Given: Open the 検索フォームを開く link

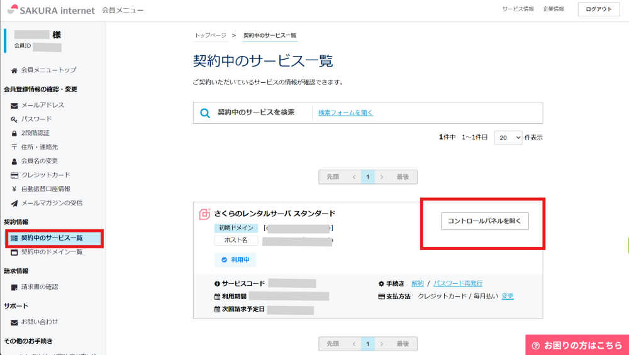Looking at the screenshot, I should pos(345,113).
